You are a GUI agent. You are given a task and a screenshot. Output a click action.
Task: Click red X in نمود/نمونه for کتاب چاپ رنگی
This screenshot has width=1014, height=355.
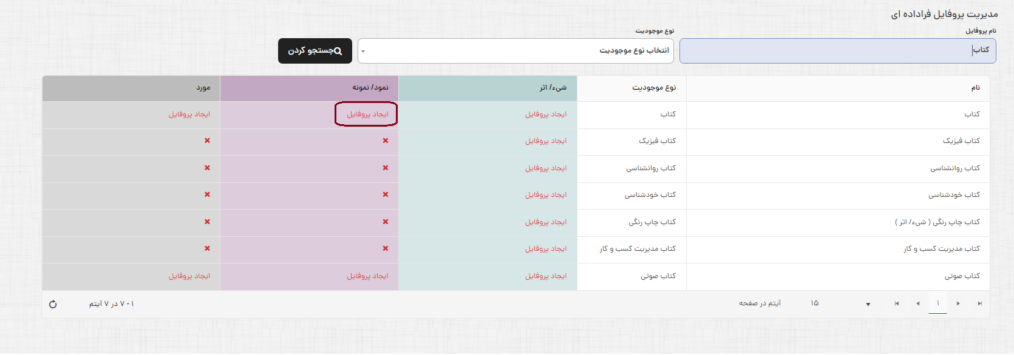[386, 222]
